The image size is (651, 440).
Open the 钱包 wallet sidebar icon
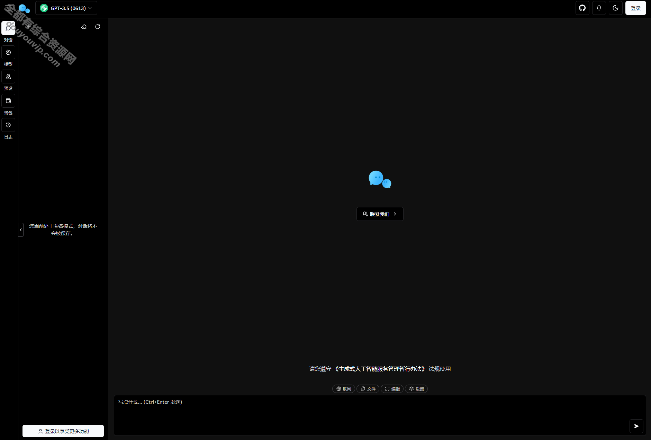pyautogui.click(x=8, y=101)
